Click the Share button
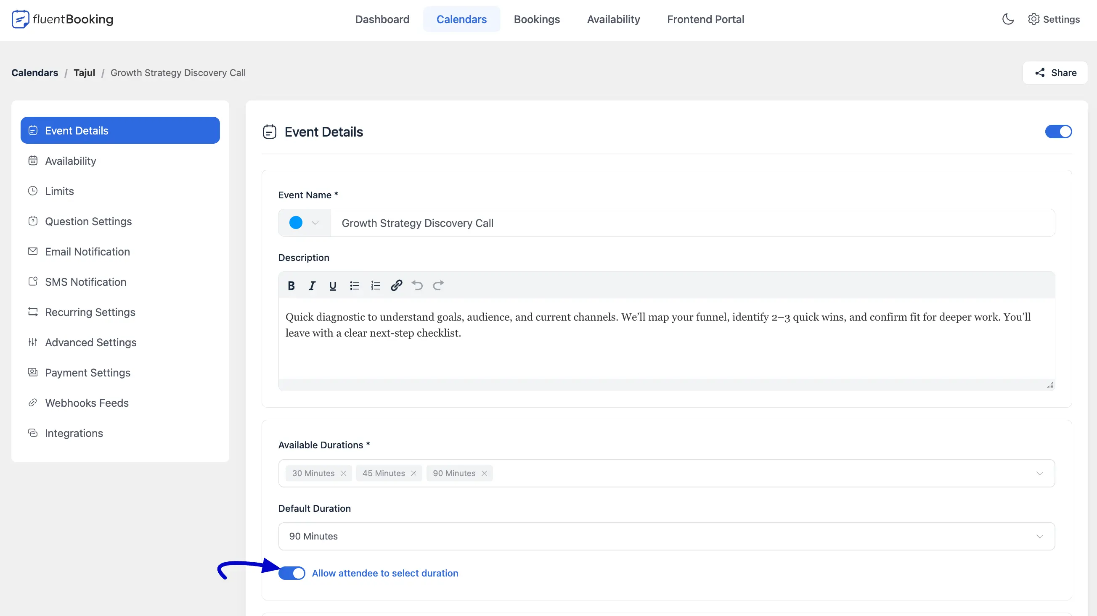 [1055, 73]
